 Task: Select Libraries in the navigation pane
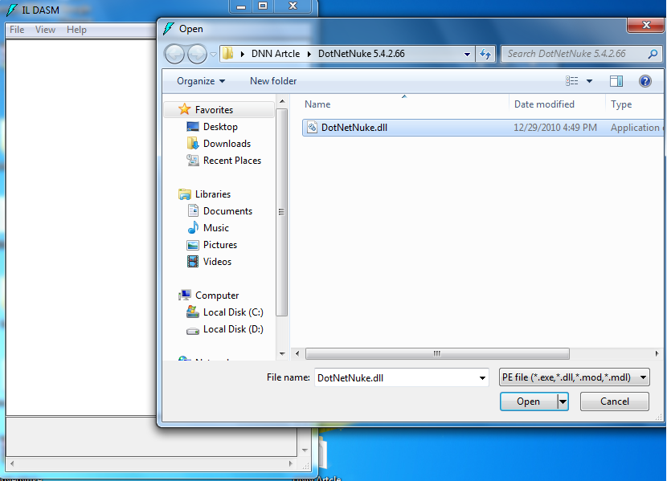point(213,194)
